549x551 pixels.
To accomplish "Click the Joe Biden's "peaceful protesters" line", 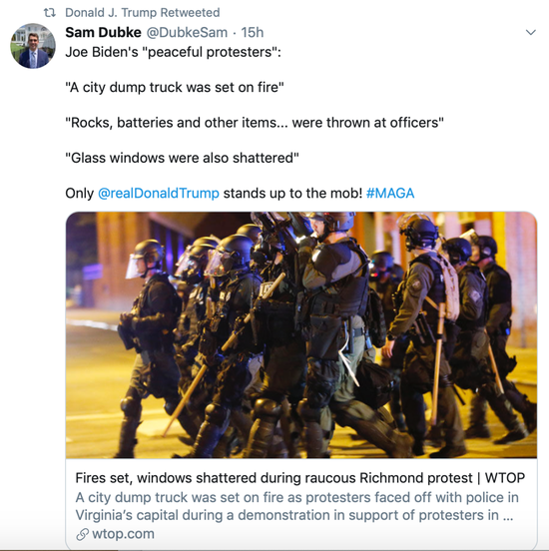I will point(174,52).
